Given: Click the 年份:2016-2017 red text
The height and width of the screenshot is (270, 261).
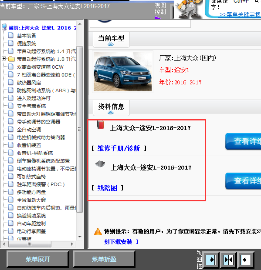Looking at the screenshot, I should click(180, 82).
